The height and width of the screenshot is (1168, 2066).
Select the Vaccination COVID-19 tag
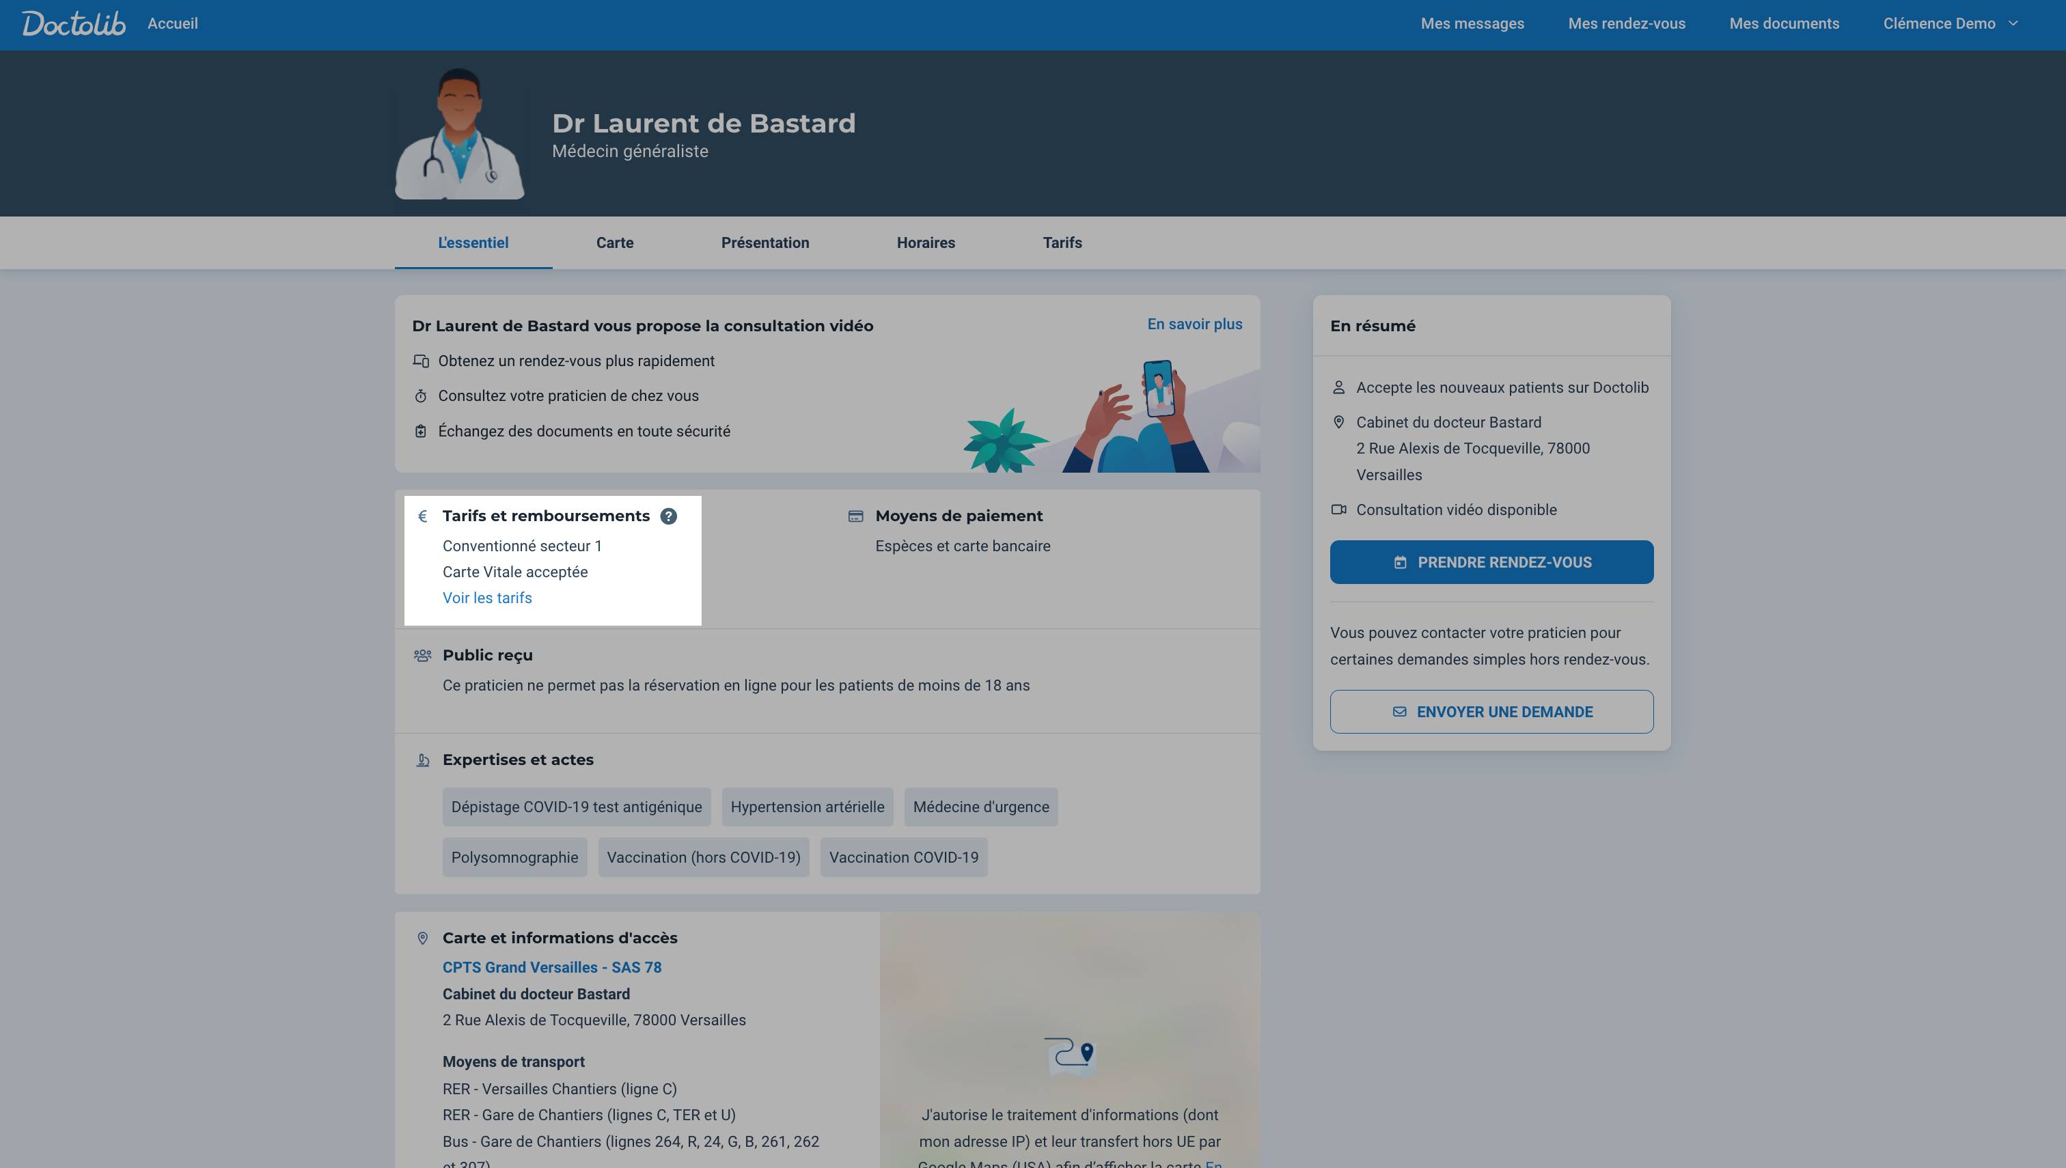pyautogui.click(x=903, y=857)
